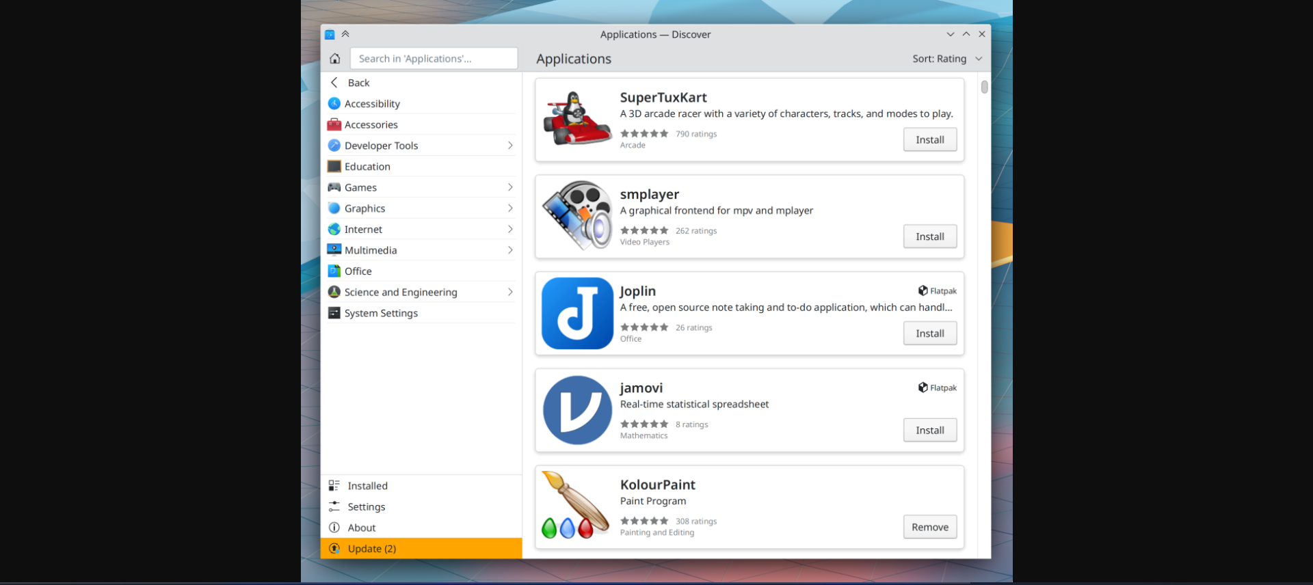Click the Home icon beside search

pos(334,59)
